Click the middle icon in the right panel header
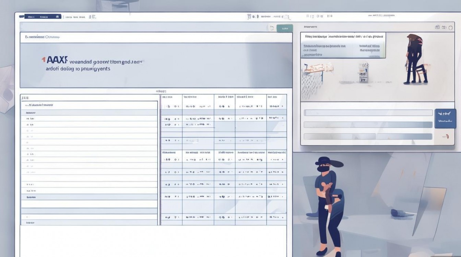The width and height of the screenshot is (461, 257). click(x=444, y=27)
